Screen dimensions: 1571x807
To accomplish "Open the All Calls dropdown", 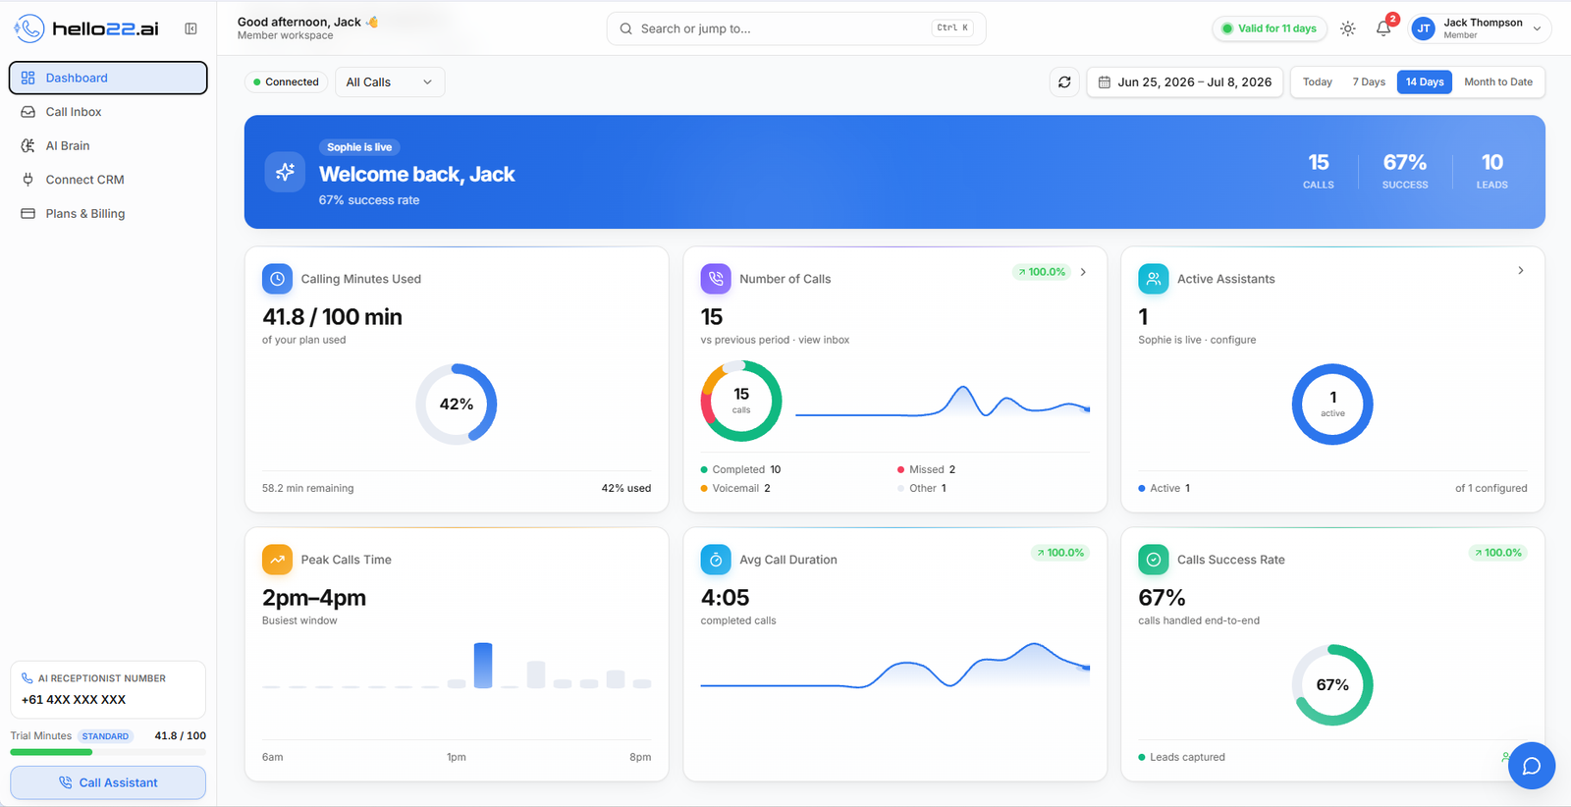I will [x=390, y=82].
